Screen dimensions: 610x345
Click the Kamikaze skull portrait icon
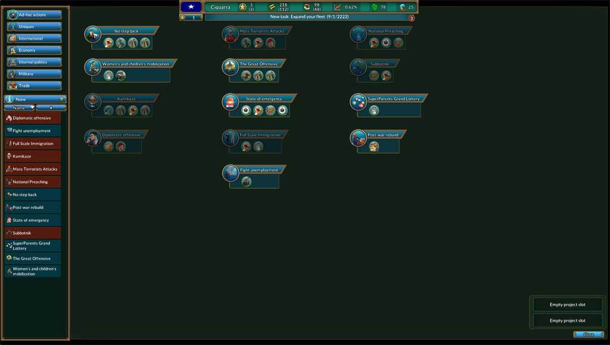click(93, 102)
